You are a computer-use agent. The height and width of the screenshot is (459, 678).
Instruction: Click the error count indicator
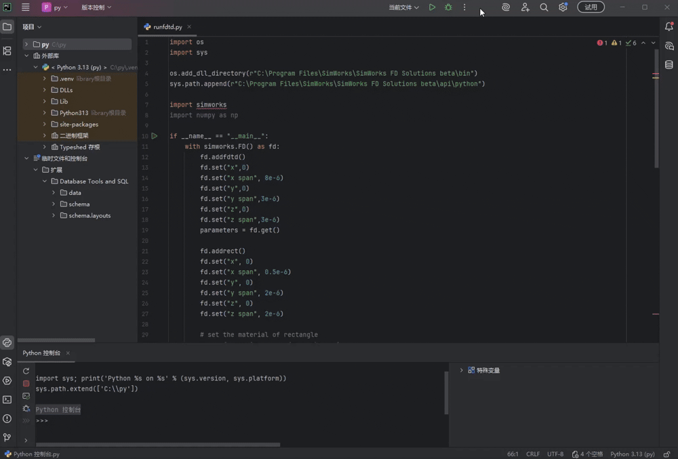coord(602,43)
